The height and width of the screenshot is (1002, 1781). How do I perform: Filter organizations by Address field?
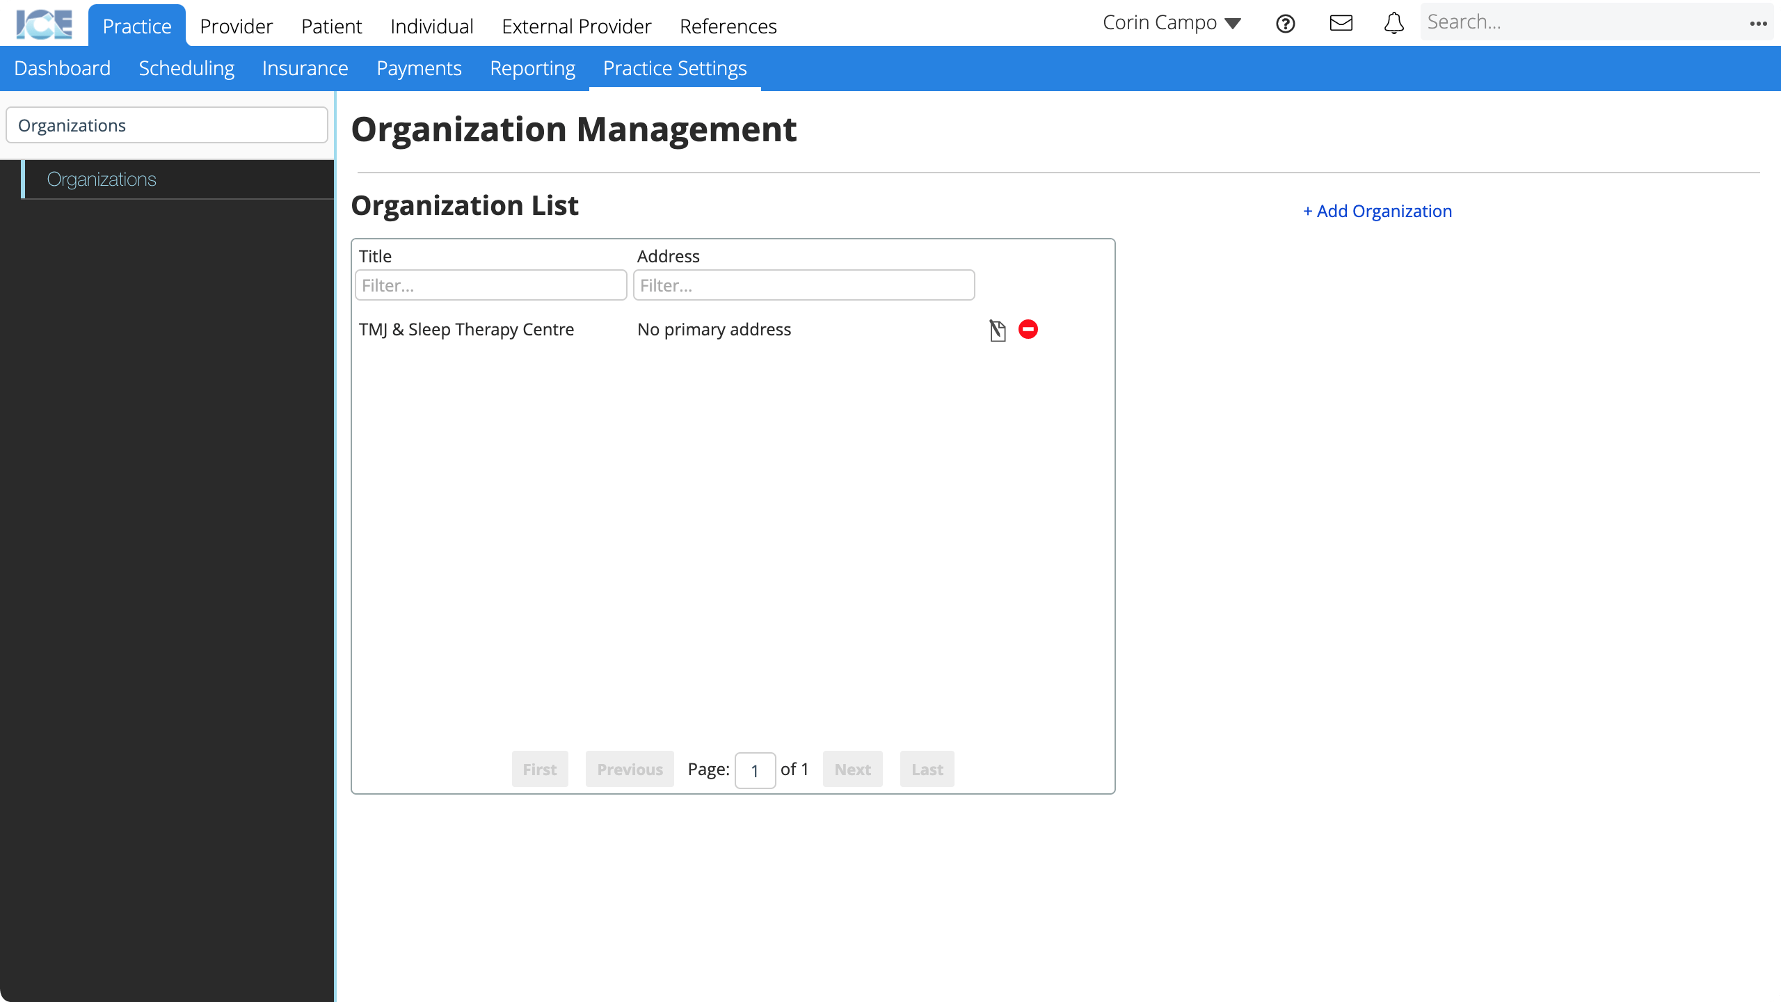804,285
